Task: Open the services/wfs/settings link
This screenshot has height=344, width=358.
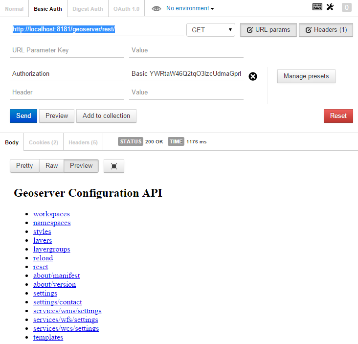Action: tap(66, 320)
